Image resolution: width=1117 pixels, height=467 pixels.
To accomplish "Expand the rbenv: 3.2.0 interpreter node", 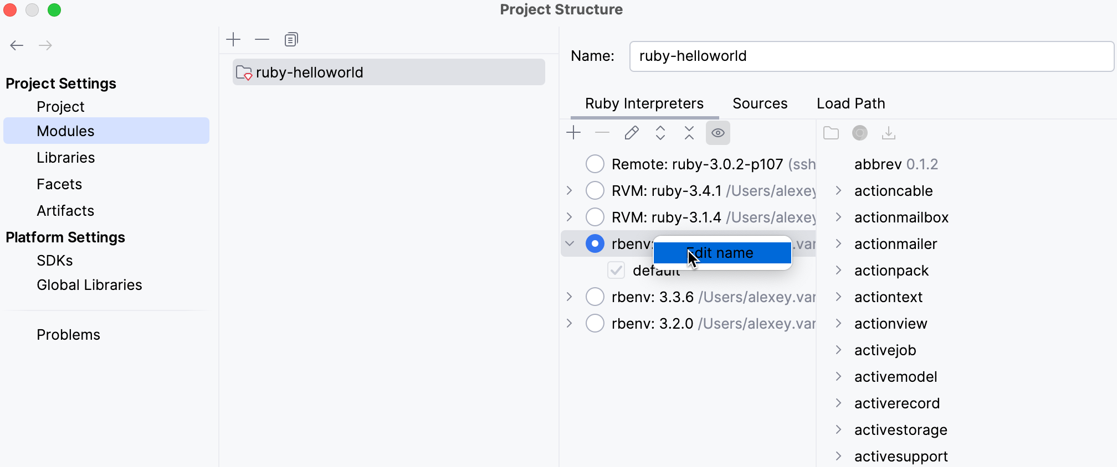I will click(569, 323).
